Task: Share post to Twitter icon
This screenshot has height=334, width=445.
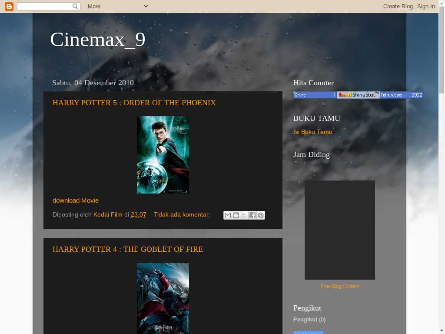Action: click(244, 215)
